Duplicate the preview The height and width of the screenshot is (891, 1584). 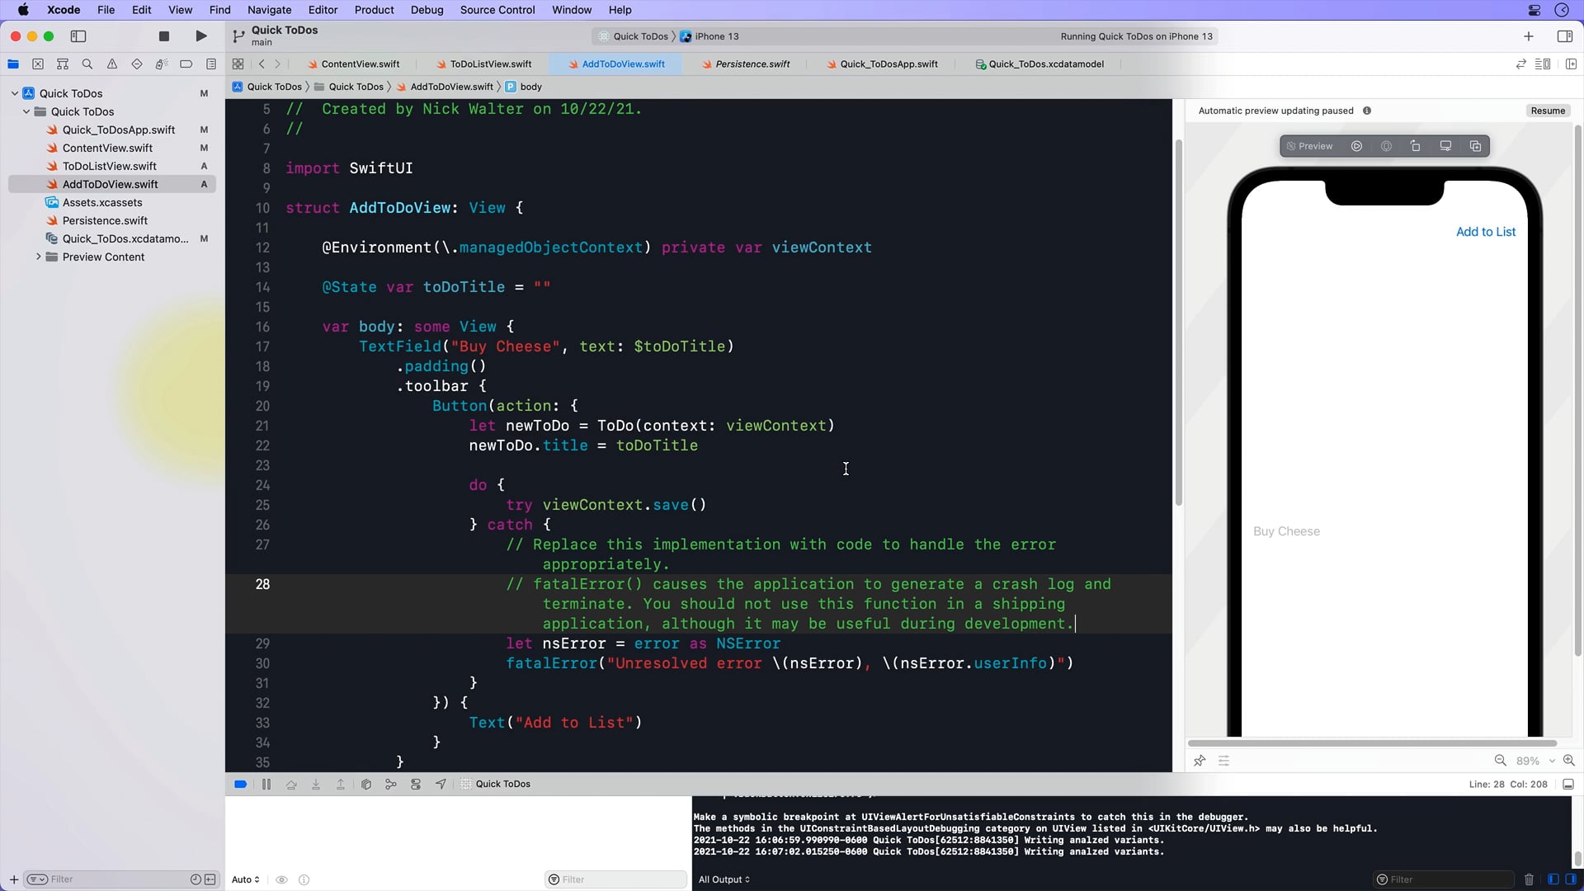pos(1475,146)
